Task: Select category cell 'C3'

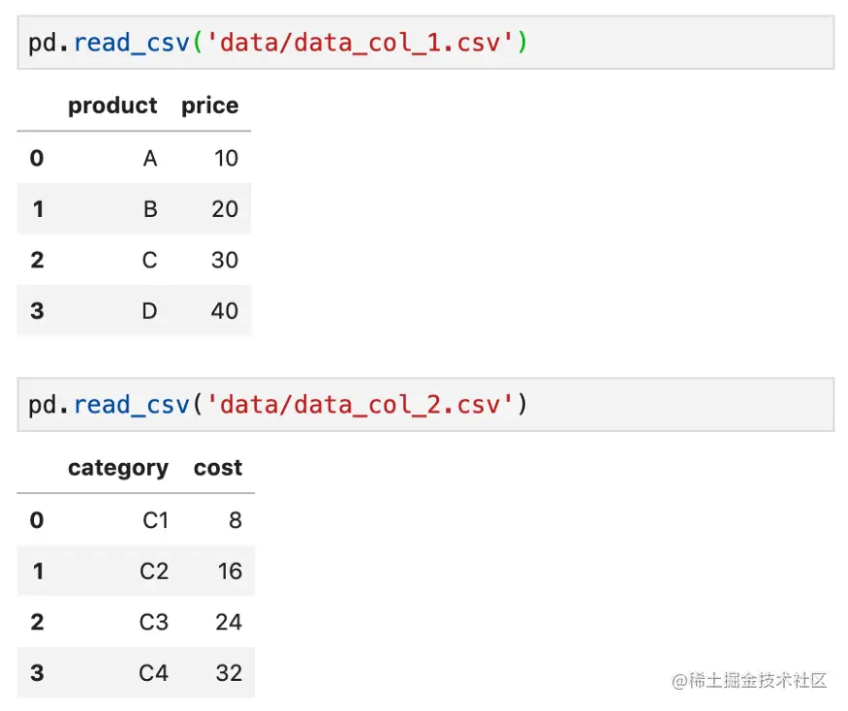Action: coord(154,622)
